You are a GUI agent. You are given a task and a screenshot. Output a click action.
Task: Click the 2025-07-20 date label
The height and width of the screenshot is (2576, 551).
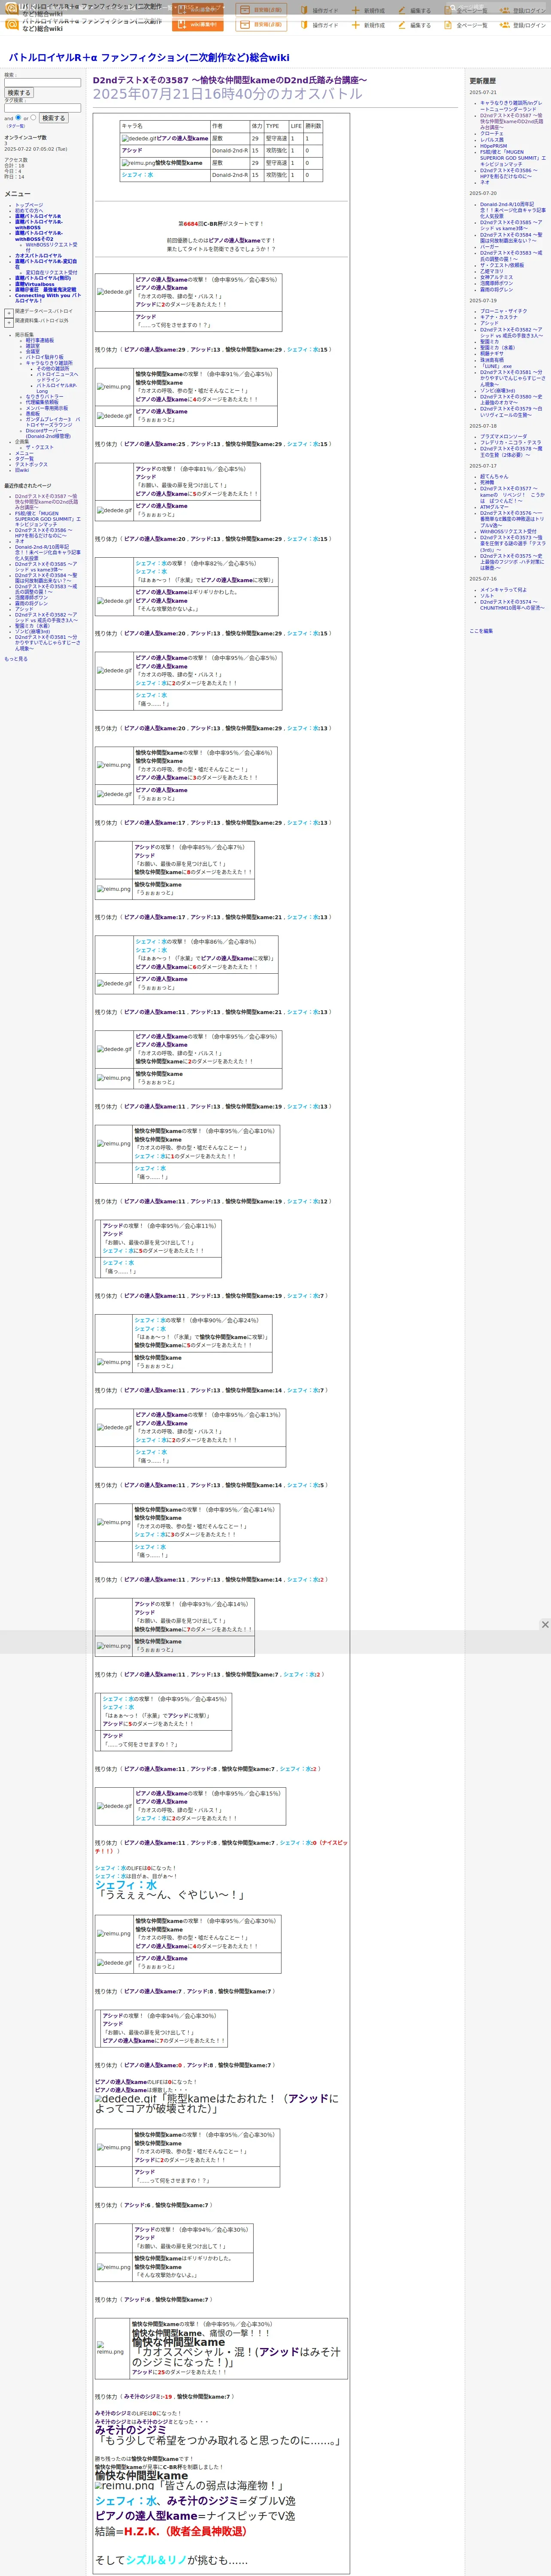tap(483, 194)
